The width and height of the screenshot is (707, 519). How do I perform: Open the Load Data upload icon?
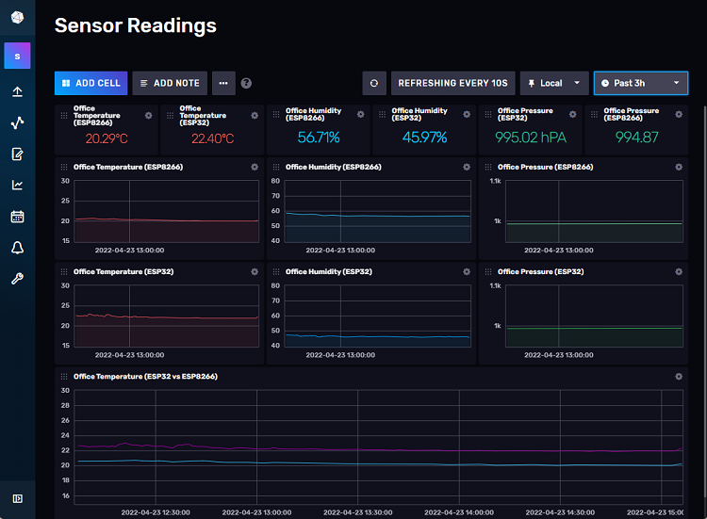[17, 92]
